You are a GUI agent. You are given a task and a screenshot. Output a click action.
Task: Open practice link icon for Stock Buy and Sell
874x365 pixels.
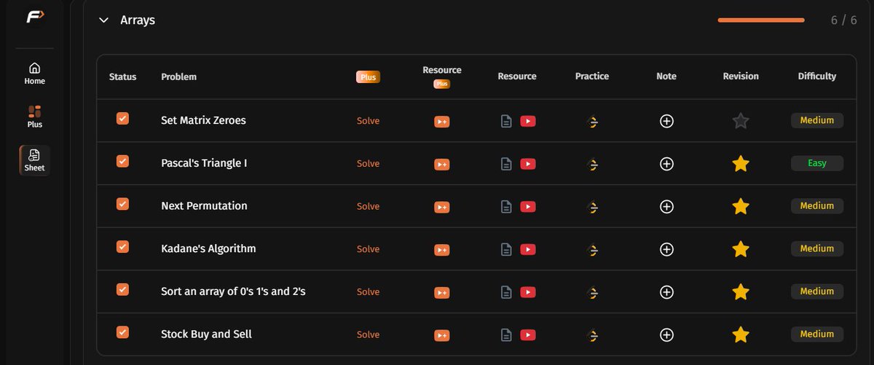pyautogui.click(x=593, y=335)
